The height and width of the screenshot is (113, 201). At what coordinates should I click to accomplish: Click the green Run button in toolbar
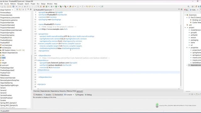coord(56,6)
